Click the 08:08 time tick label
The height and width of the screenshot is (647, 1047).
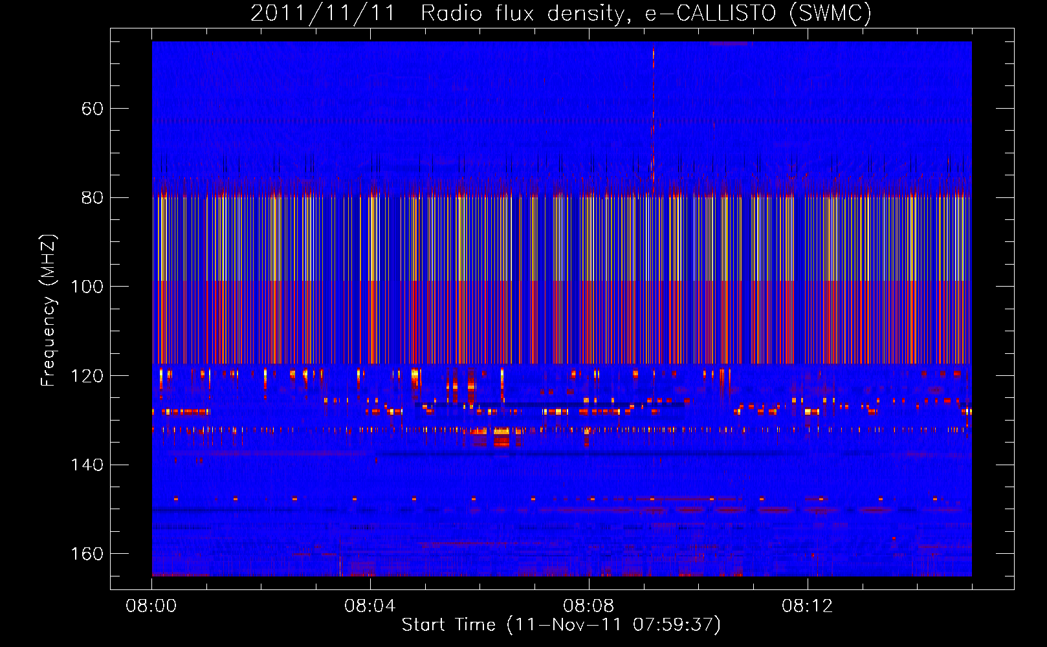pyautogui.click(x=589, y=606)
